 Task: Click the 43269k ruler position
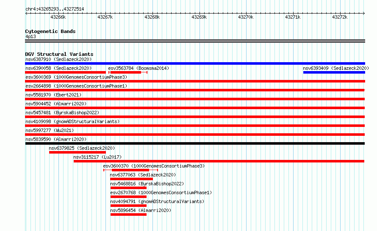point(199,17)
